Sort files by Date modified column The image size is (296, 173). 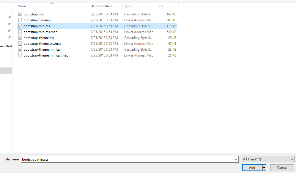(x=101, y=6)
